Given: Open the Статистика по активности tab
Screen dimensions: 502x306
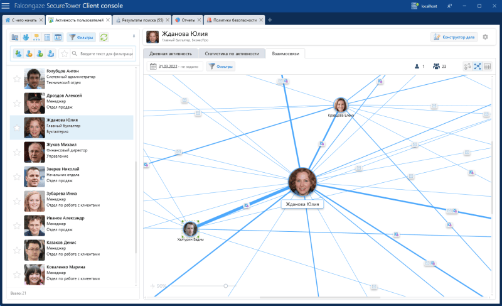Looking at the screenshot, I should [232, 53].
